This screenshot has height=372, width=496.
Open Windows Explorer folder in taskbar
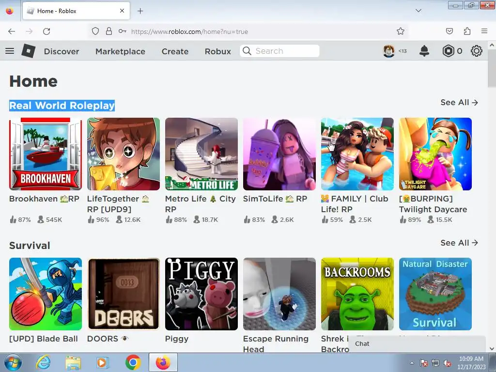[x=73, y=362]
